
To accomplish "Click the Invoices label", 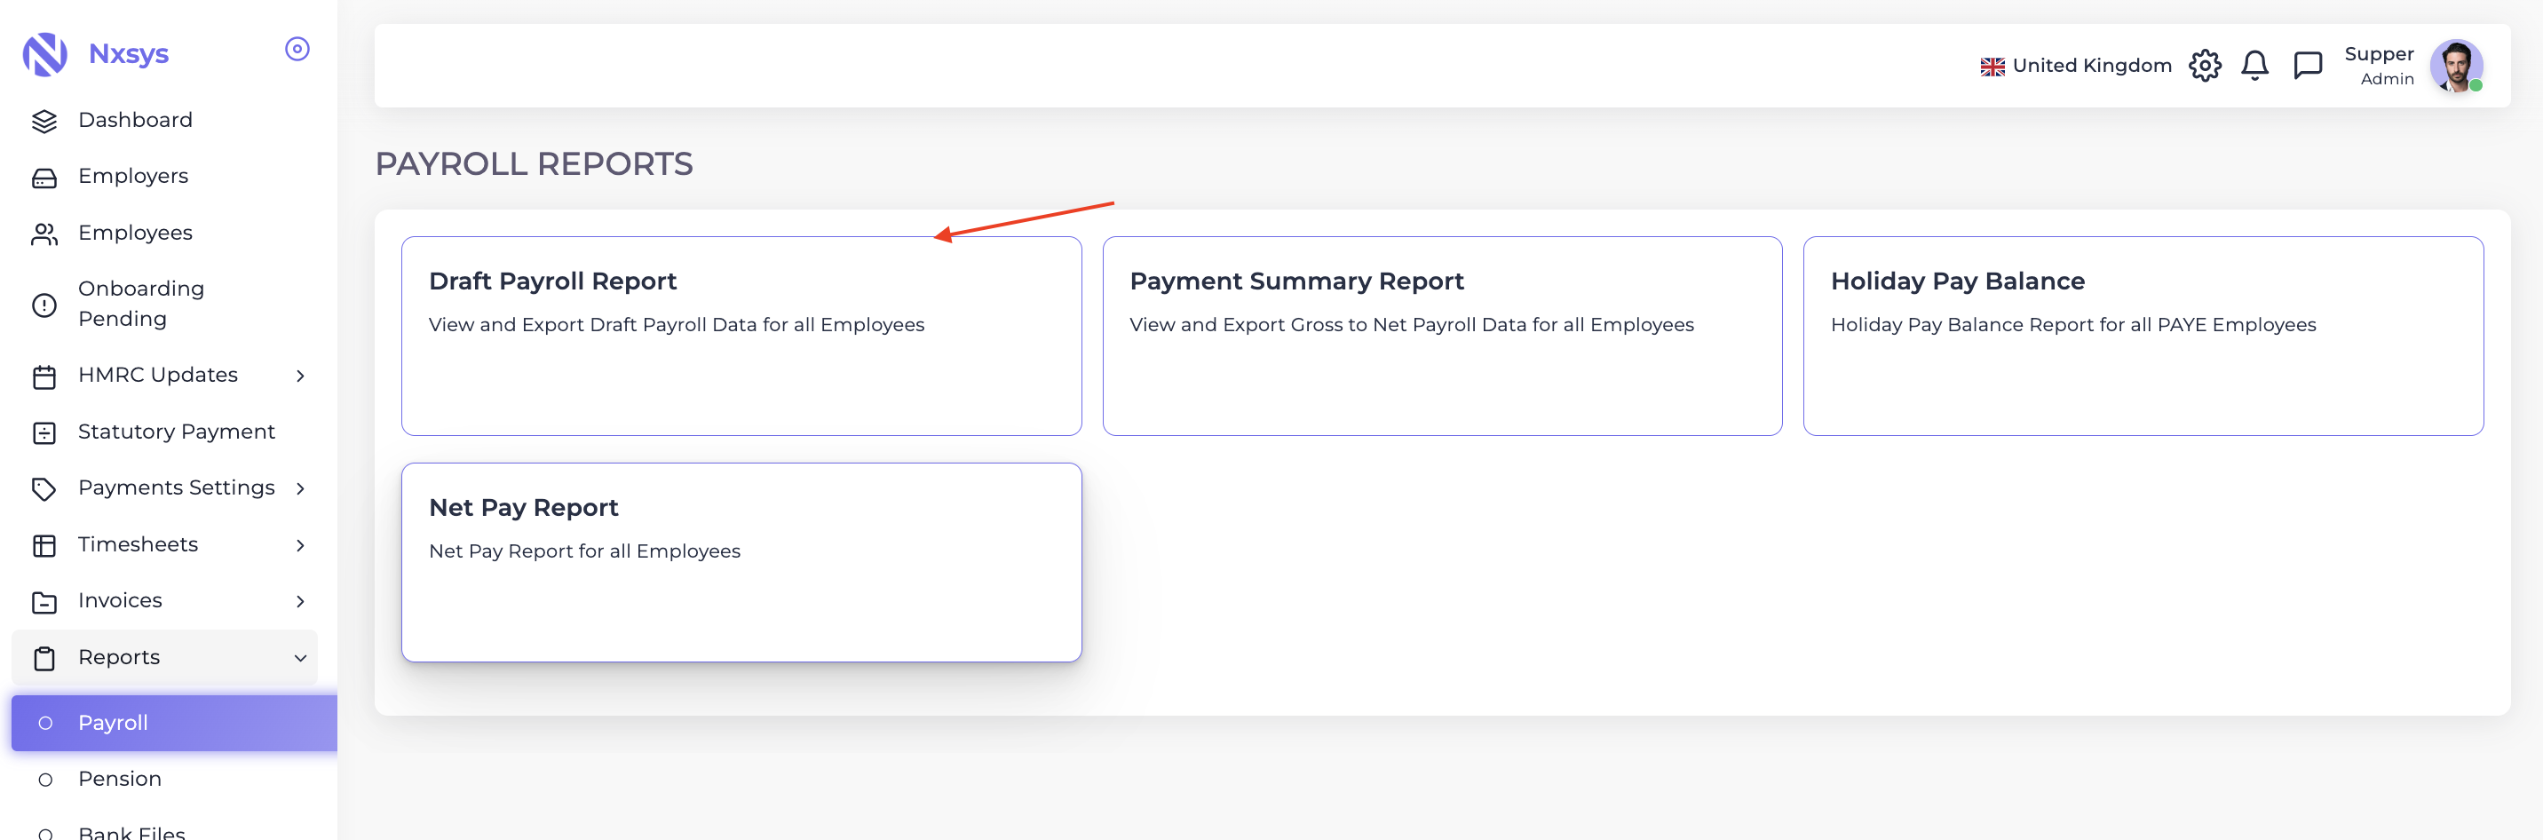I will point(121,601).
